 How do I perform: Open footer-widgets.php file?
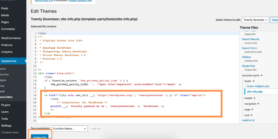click(258, 86)
